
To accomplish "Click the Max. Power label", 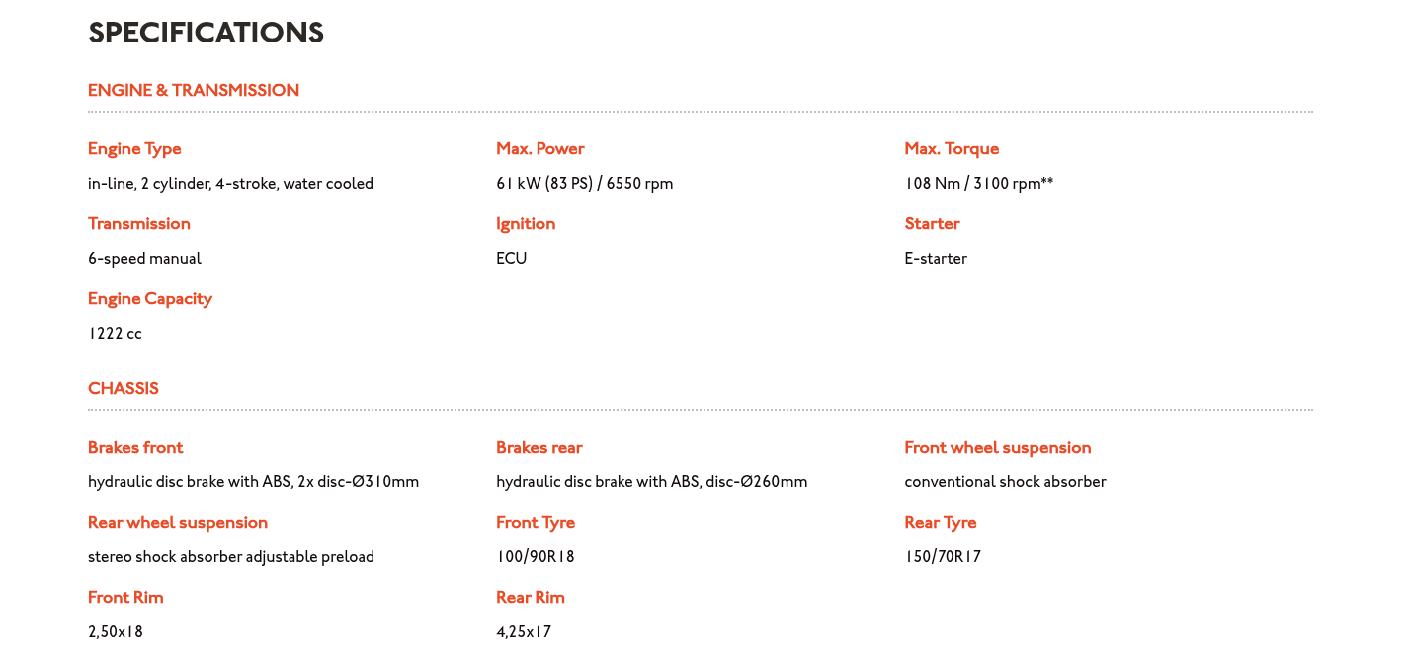I will point(540,149).
